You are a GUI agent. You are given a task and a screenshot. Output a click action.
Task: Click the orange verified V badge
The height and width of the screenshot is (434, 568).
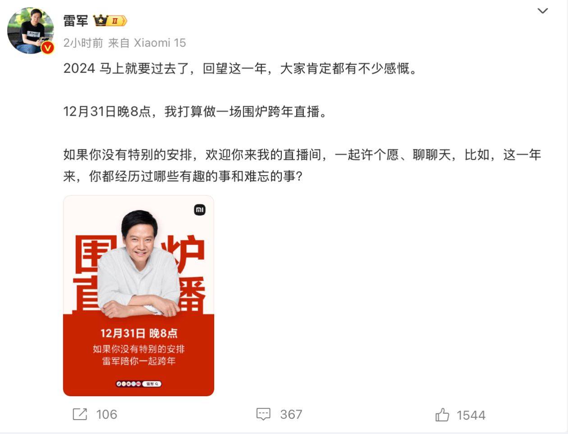47,47
